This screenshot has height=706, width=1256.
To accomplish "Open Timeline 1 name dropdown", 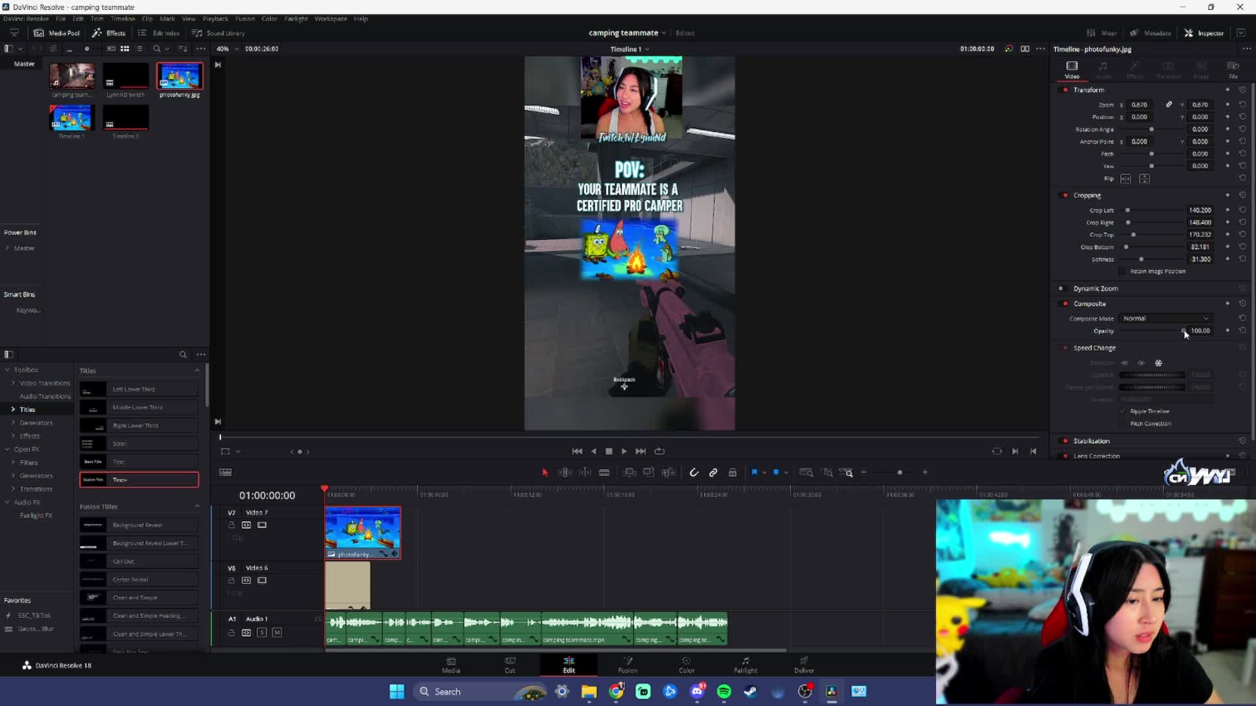I will click(629, 49).
